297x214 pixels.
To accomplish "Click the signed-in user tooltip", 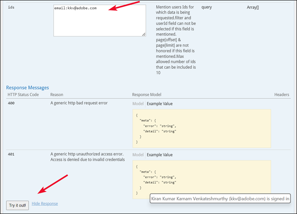I will (220, 199).
